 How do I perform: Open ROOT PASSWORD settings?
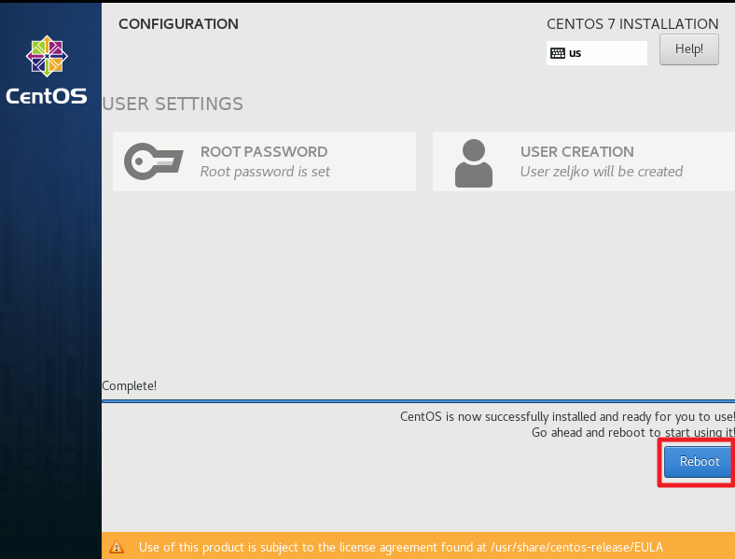click(x=264, y=161)
